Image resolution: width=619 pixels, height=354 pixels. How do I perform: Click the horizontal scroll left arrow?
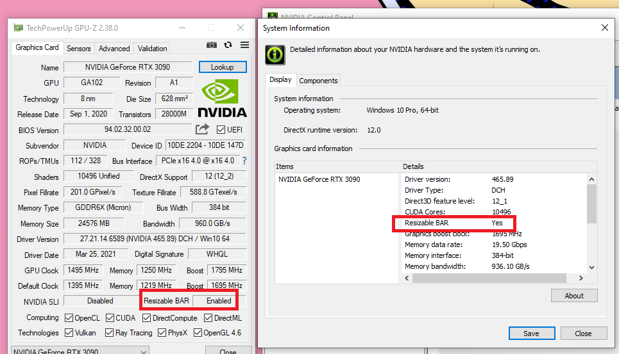pyautogui.click(x=407, y=278)
